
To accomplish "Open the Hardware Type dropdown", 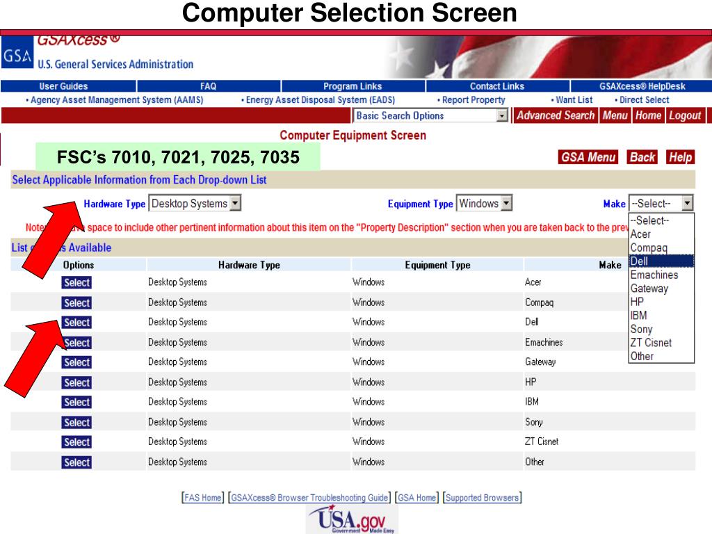I will coord(195,204).
